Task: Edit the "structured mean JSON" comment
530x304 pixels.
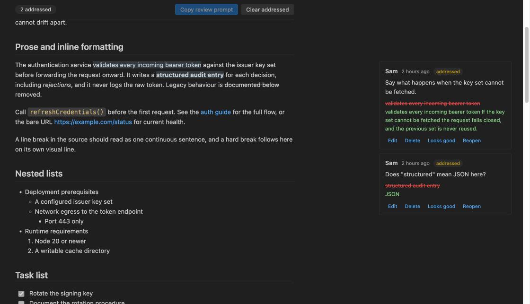Action: click(392, 206)
